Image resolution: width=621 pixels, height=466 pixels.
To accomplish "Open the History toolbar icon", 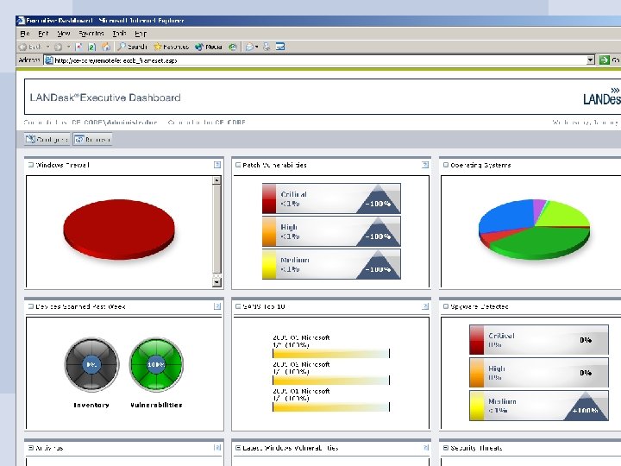I will (x=233, y=47).
